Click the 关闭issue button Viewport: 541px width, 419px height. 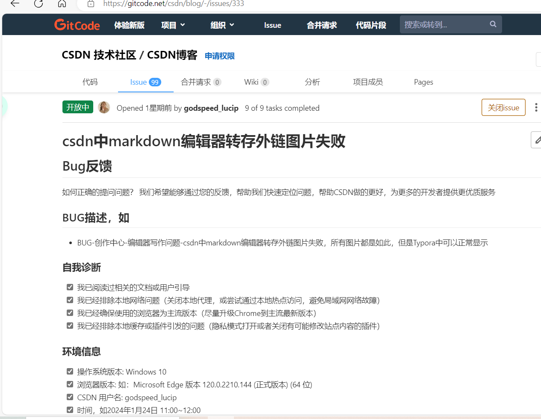pyautogui.click(x=503, y=107)
